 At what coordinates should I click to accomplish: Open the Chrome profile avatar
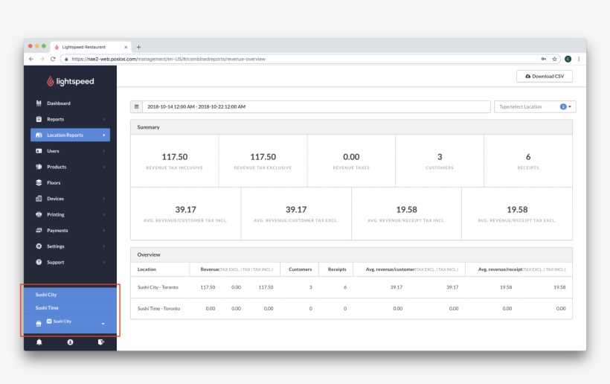click(568, 59)
